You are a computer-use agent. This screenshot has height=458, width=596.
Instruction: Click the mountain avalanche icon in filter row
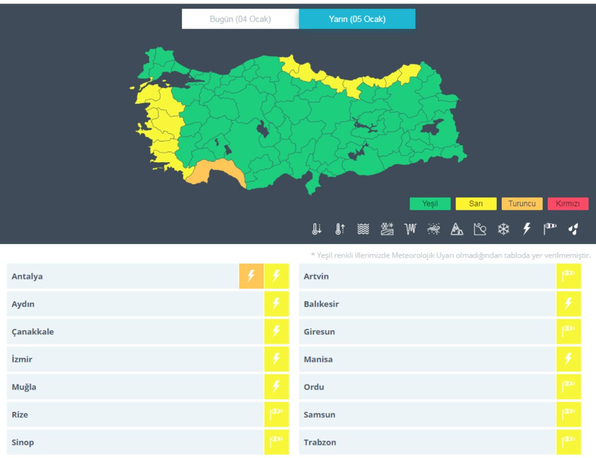[456, 229]
